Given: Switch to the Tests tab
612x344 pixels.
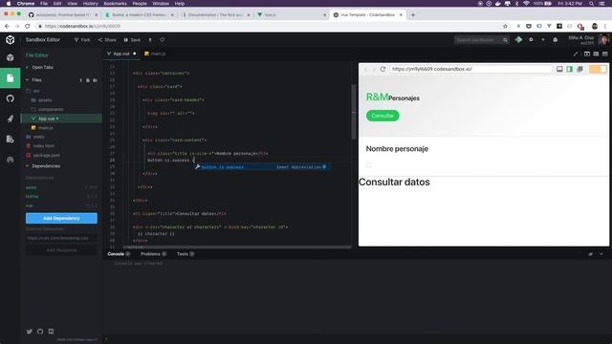Looking at the screenshot, I should (186, 254).
